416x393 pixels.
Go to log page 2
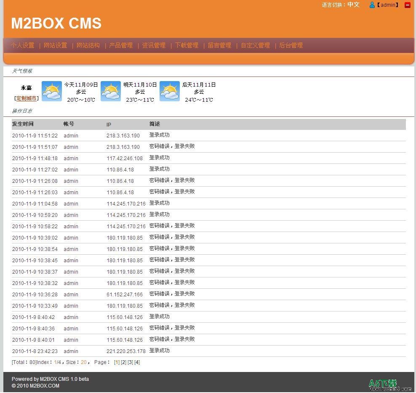(124, 362)
